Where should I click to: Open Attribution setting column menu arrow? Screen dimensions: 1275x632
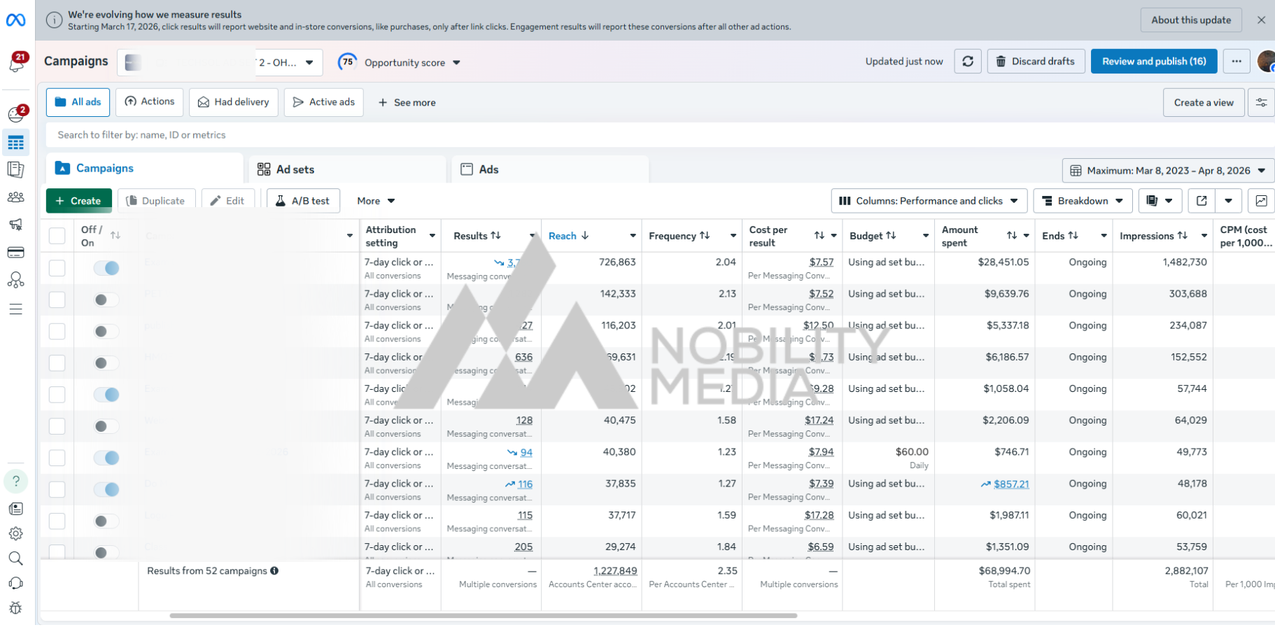point(432,236)
